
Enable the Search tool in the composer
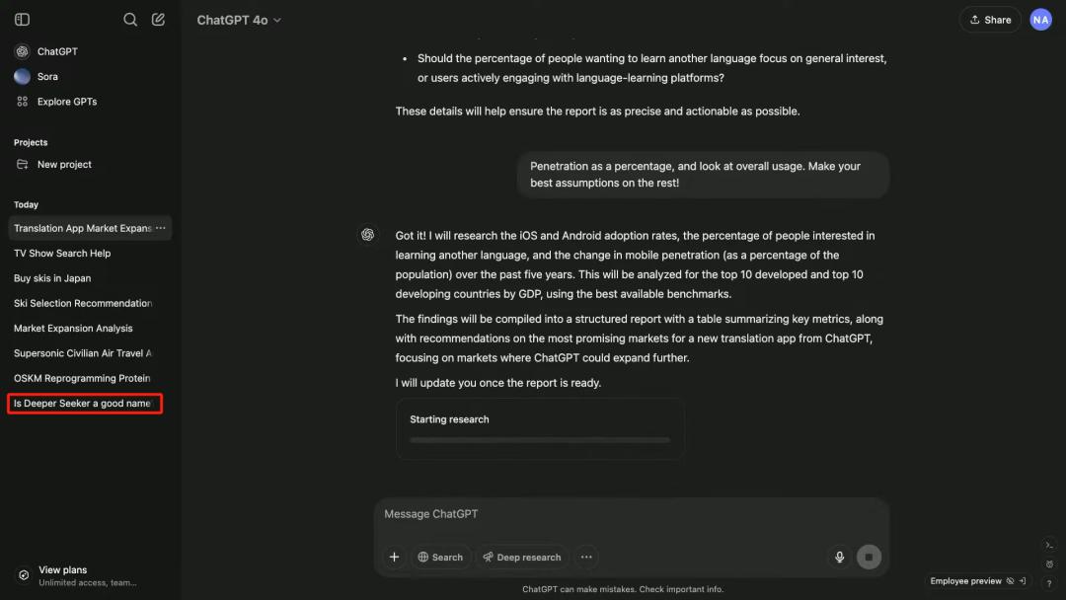tap(441, 557)
